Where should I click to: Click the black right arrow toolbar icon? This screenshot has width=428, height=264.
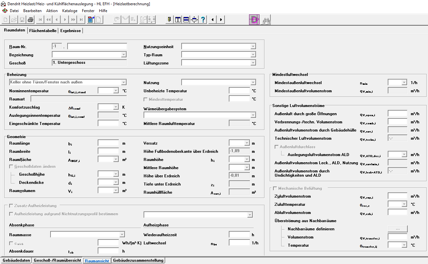coord(221,20)
